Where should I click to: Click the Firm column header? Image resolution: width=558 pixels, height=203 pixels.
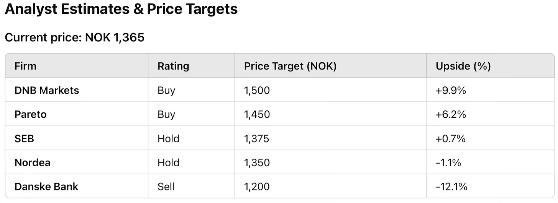(25, 66)
